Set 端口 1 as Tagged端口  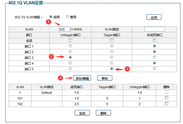[112, 46]
